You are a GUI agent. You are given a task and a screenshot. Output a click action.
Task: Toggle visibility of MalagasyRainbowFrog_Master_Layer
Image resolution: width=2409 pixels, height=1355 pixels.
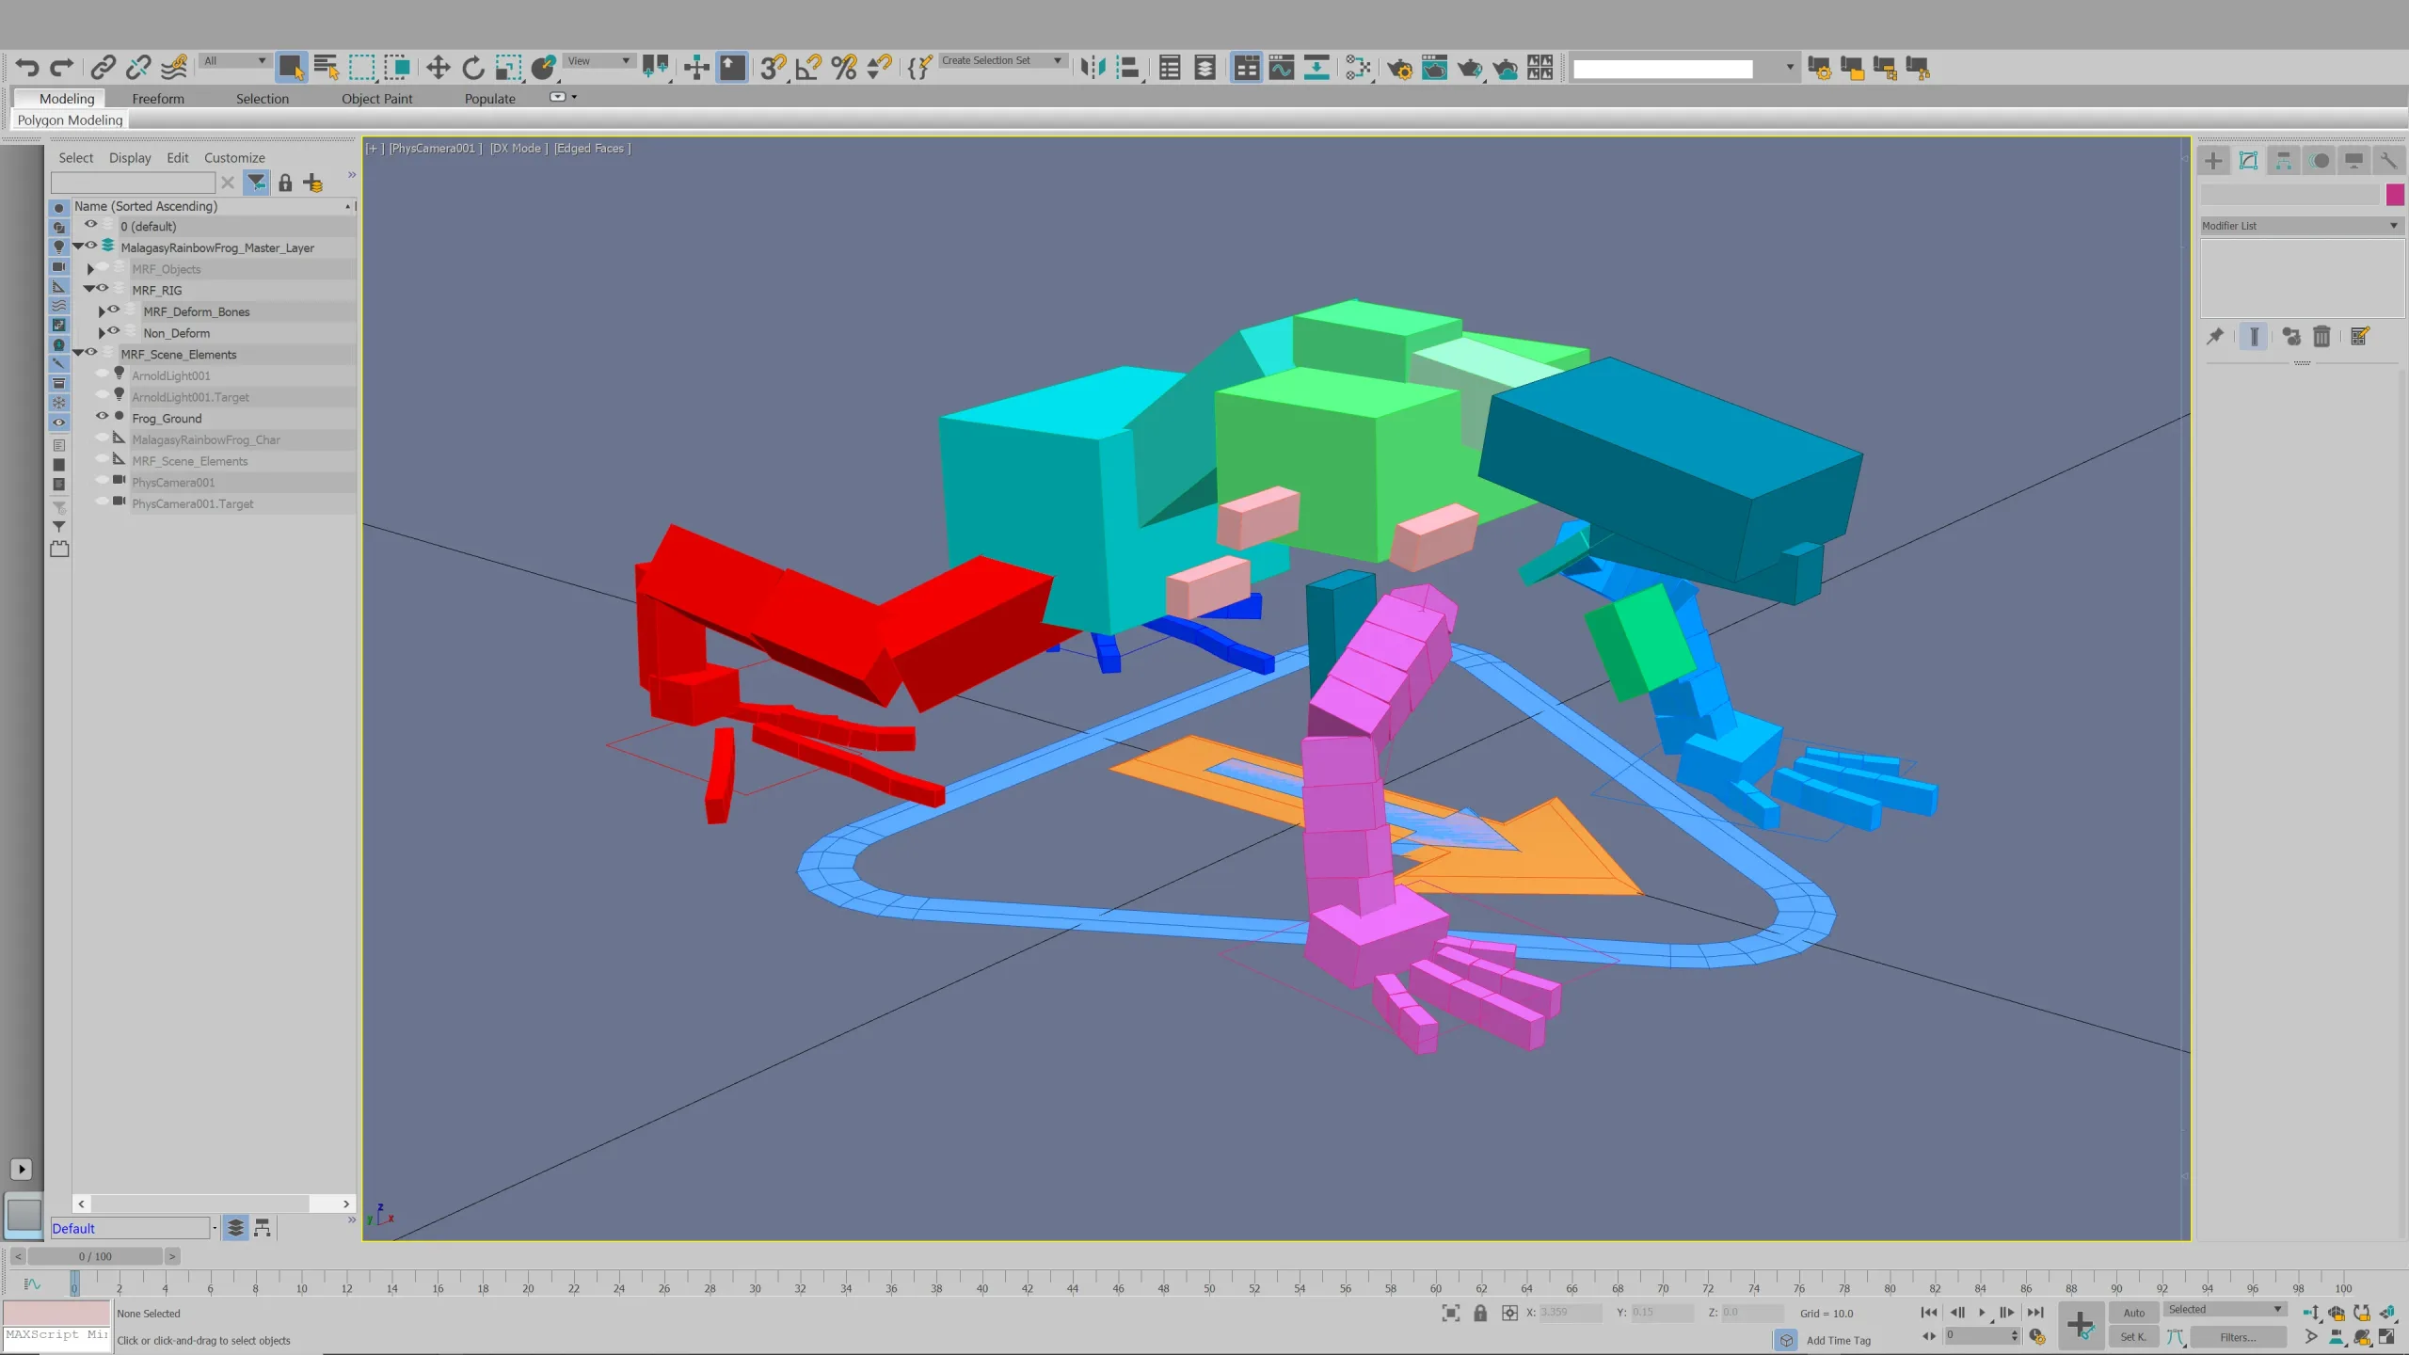(91, 247)
